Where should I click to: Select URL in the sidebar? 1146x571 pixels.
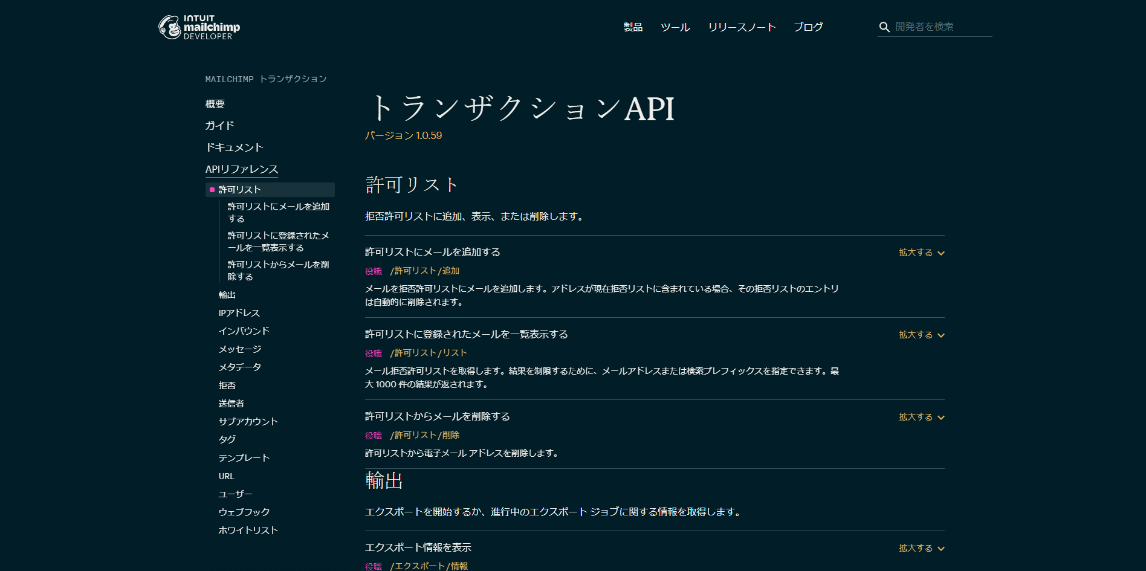[227, 476]
